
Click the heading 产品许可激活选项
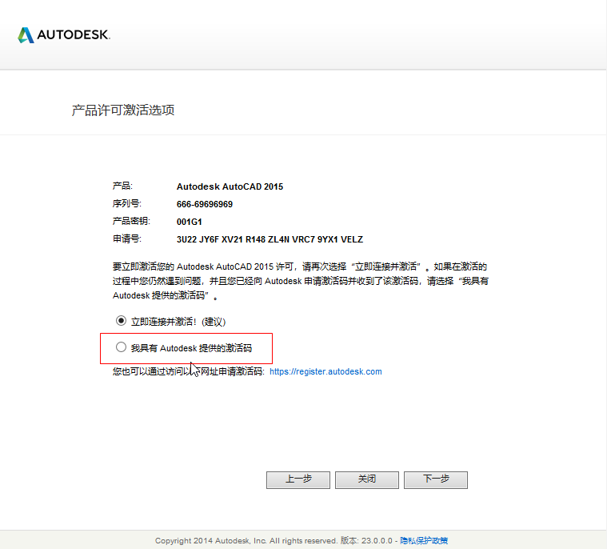(123, 110)
